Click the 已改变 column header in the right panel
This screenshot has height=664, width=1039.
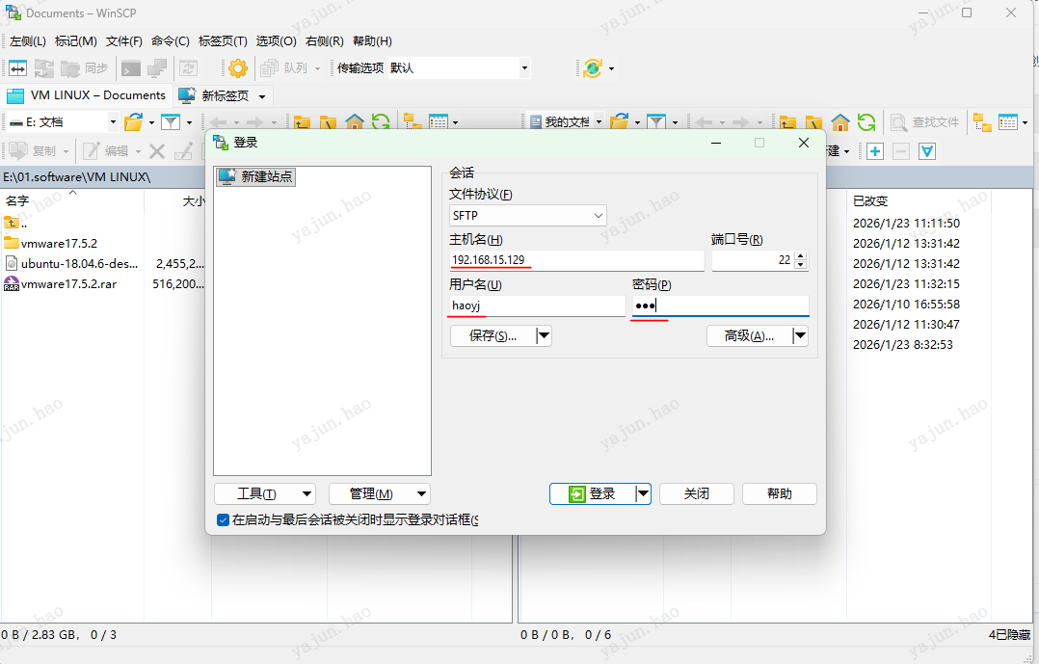919,200
